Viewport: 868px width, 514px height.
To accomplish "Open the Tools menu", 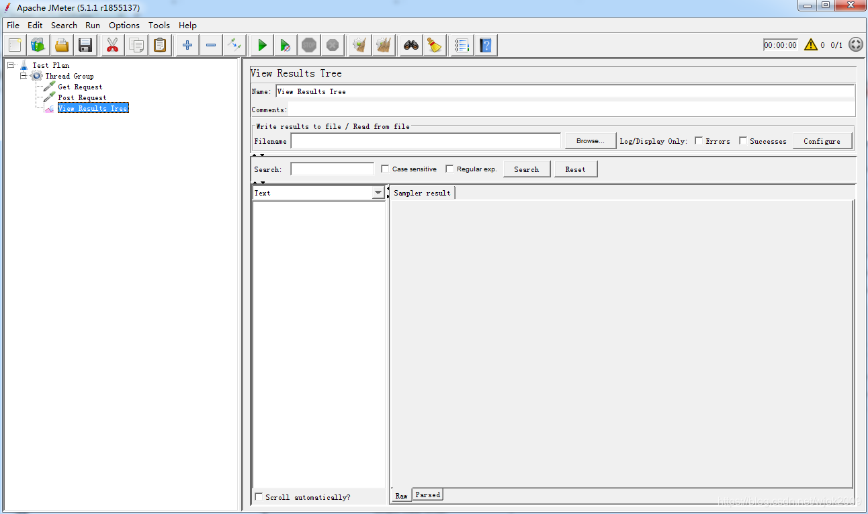I will [x=159, y=25].
